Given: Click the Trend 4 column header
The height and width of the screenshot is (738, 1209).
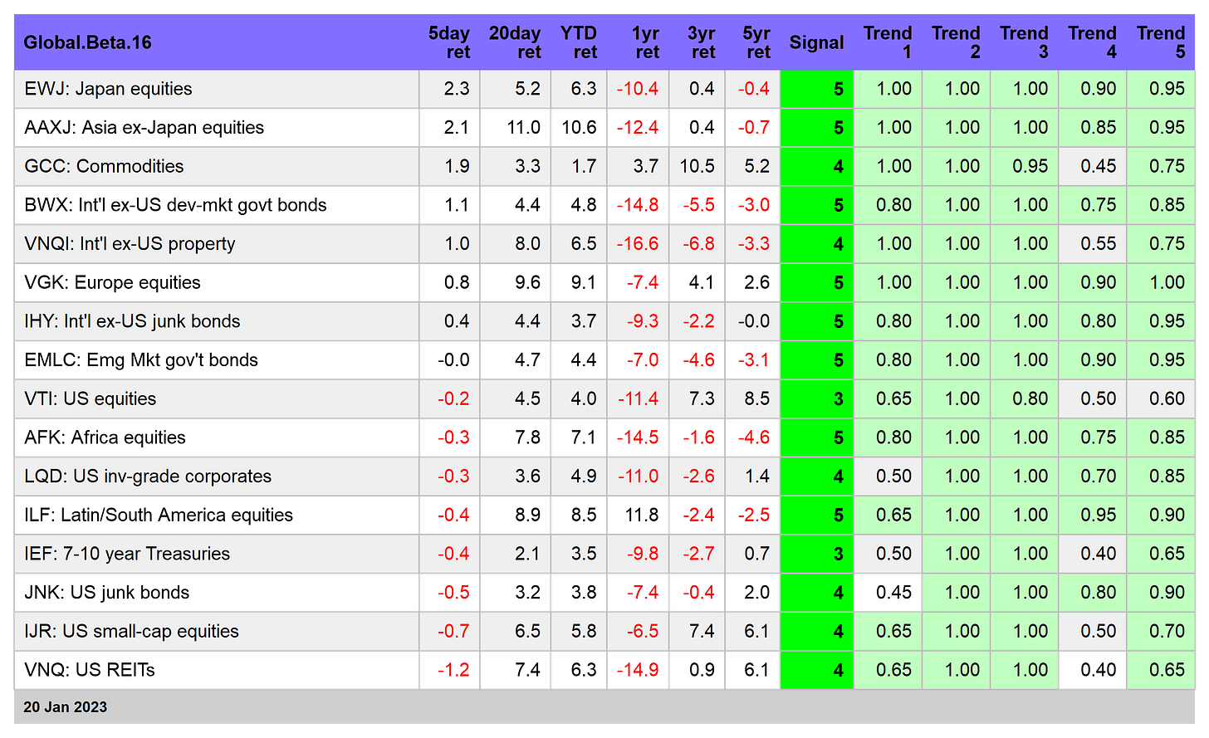Looking at the screenshot, I should pyautogui.click(x=1092, y=42).
